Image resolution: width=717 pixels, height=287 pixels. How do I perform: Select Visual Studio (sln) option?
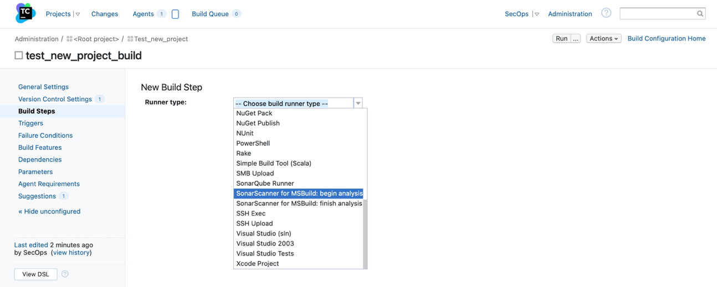pos(298,233)
